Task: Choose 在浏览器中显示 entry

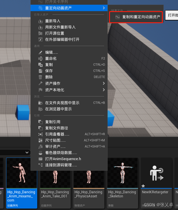Action: coord(69,109)
